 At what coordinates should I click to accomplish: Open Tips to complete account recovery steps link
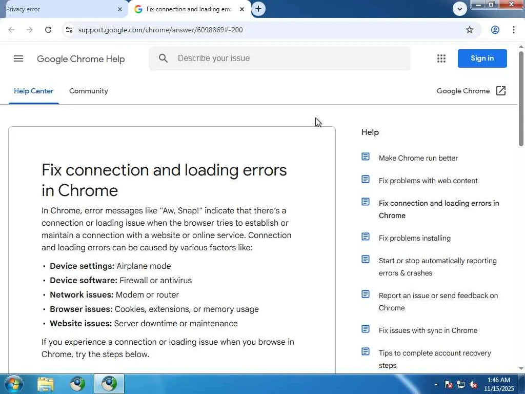coord(435,359)
